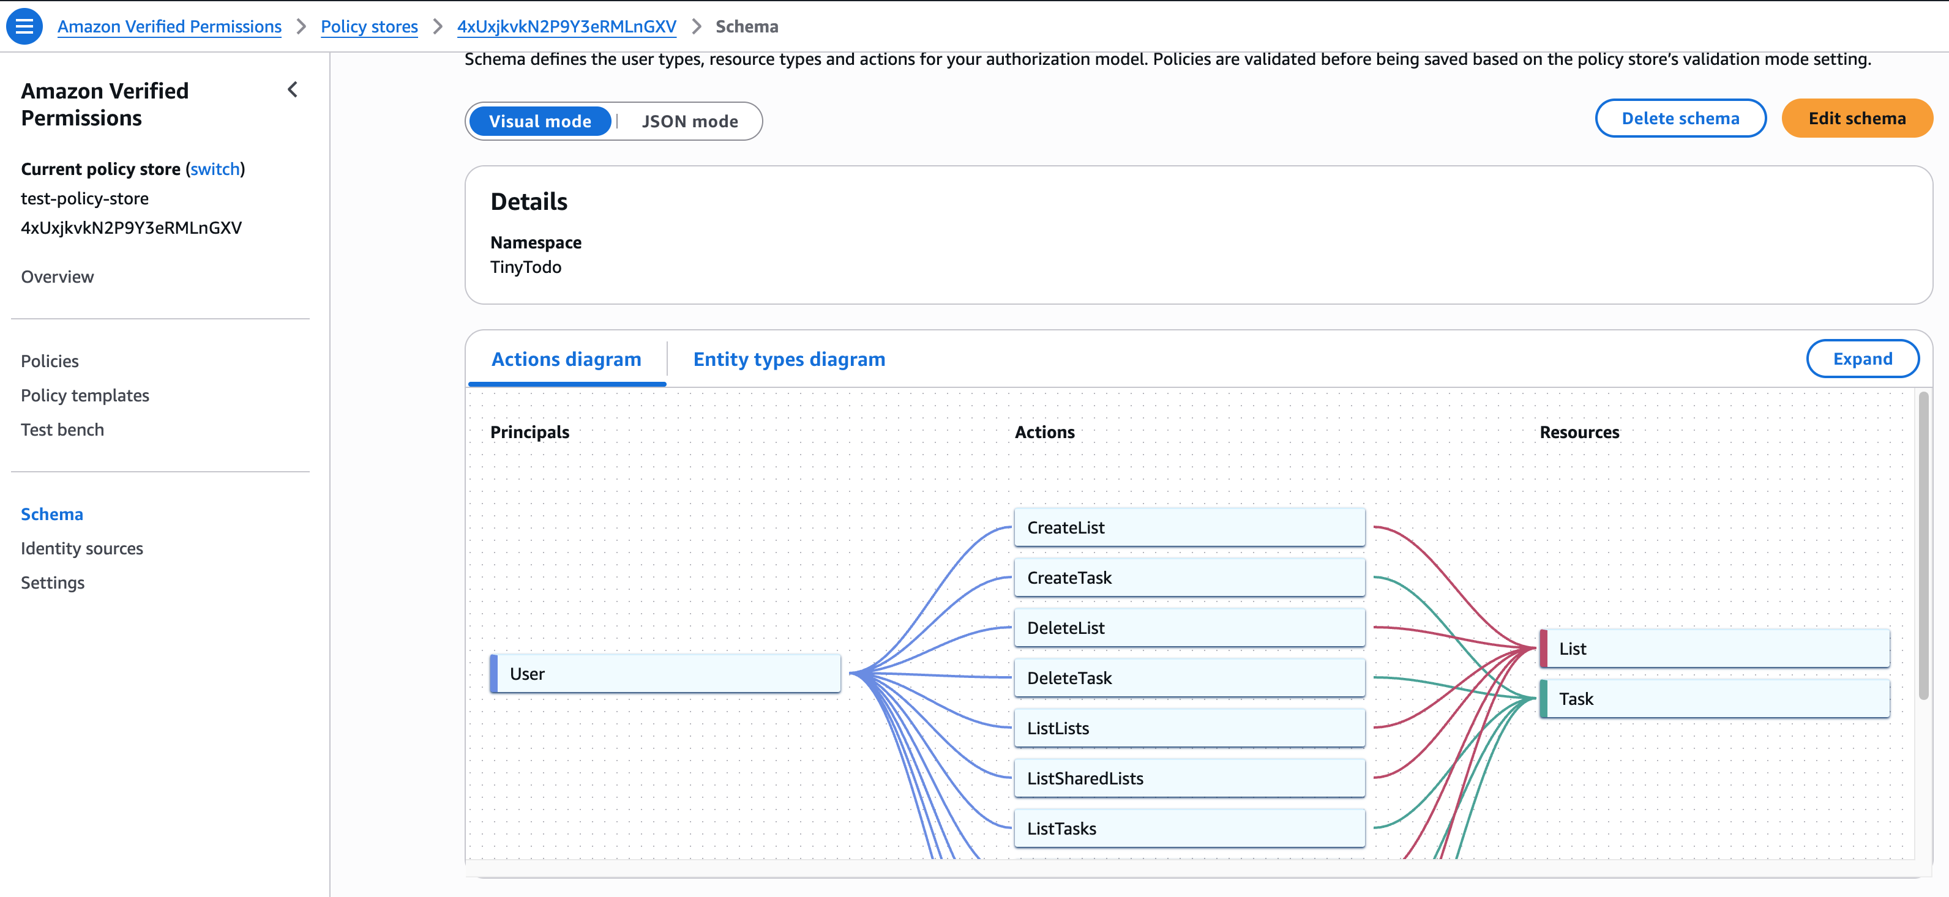Go to Identity sources in the sidebar

click(81, 548)
